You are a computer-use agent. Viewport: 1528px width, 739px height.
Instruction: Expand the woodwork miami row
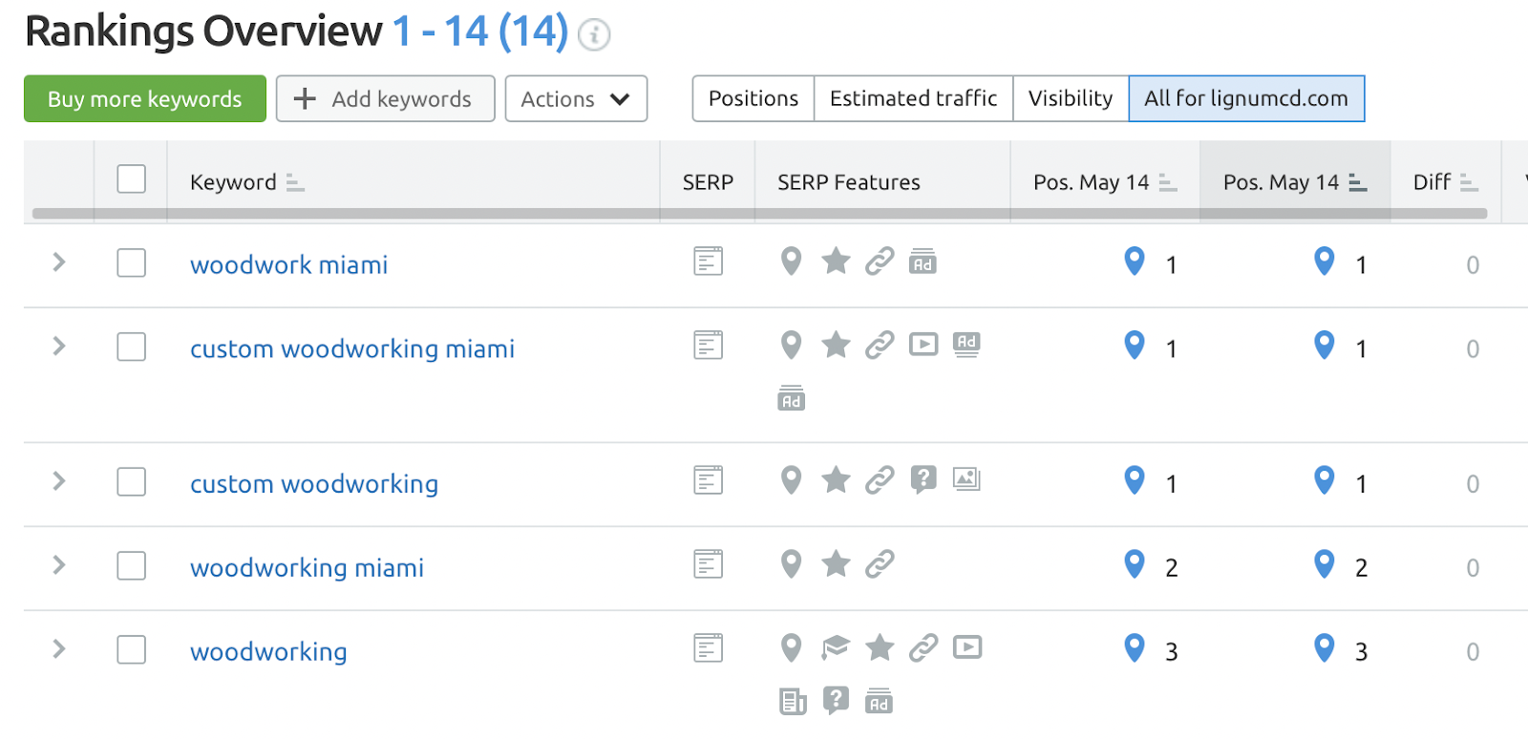(x=59, y=262)
